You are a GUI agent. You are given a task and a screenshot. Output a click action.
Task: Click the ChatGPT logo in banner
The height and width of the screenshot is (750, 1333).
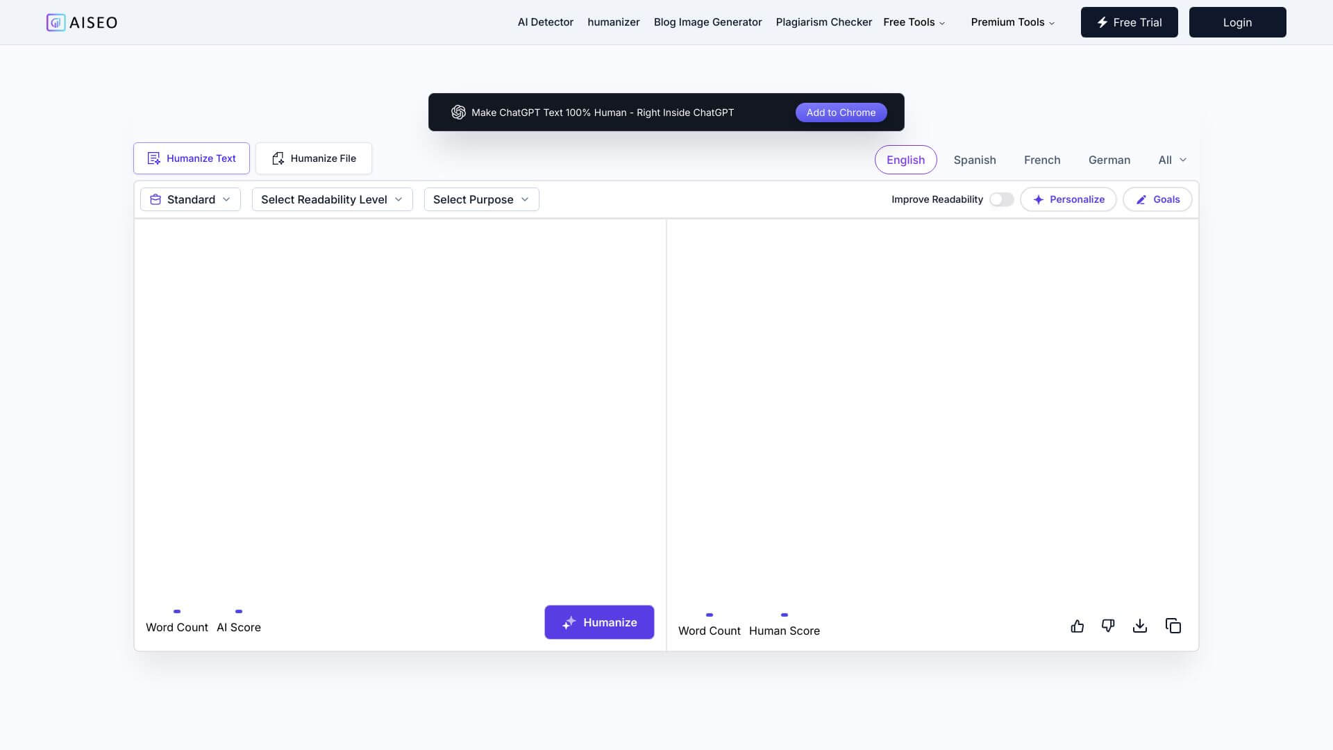point(458,112)
